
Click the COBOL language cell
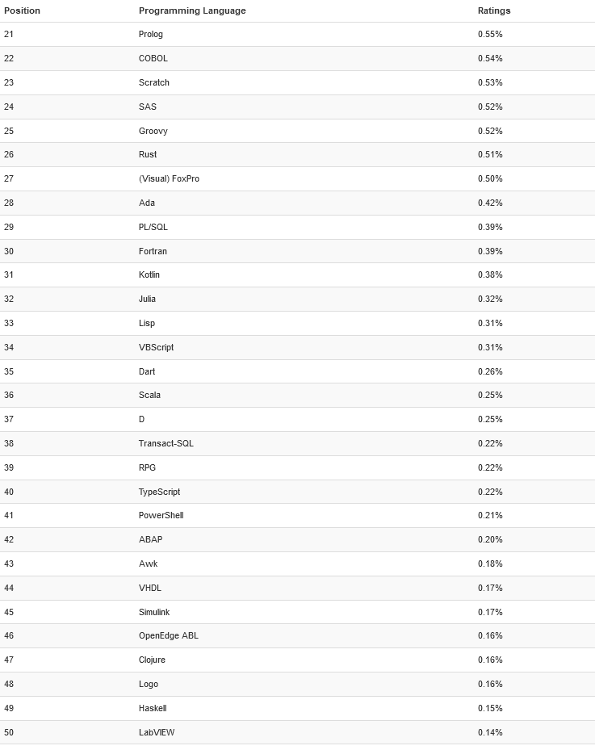click(153, 58)
